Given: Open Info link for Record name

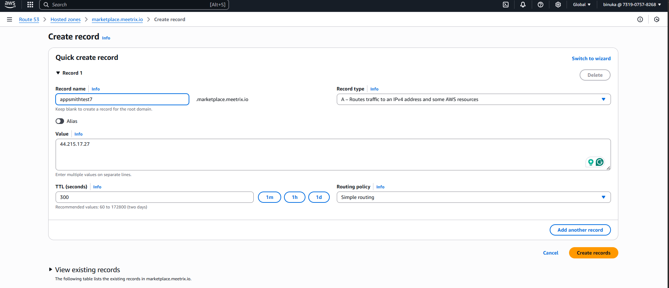Looking at the screenshot, I should point(96,89).
